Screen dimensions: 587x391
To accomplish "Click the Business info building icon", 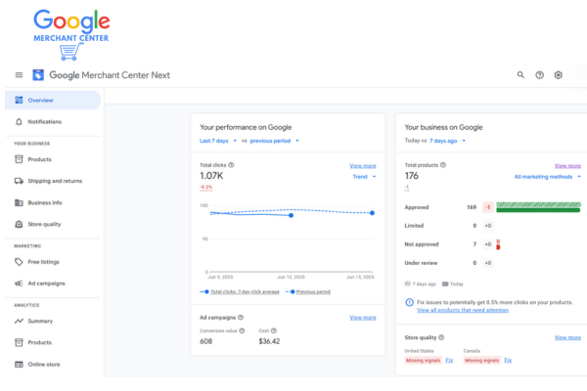I will click(19, 202).
